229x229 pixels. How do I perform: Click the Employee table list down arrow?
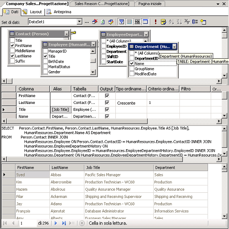tap(93, 72)
